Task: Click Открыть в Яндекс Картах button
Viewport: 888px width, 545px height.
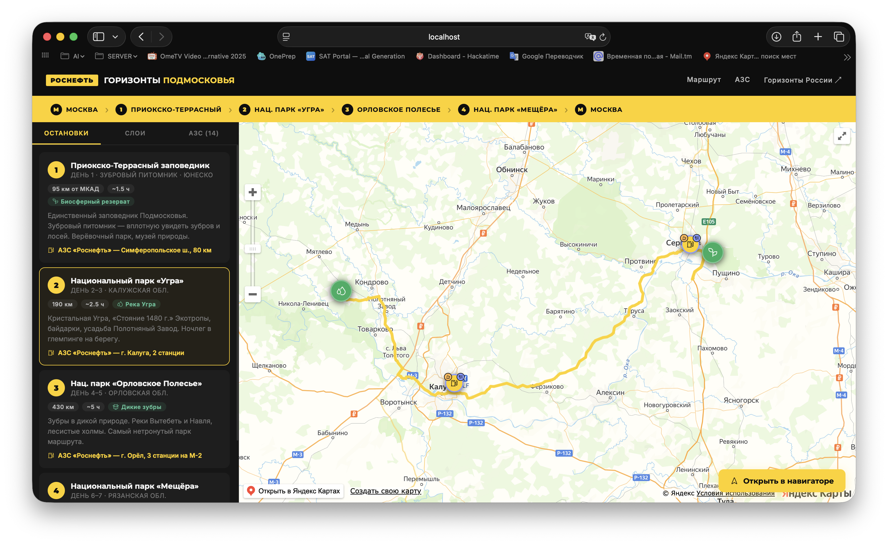Action: (293, 491)
